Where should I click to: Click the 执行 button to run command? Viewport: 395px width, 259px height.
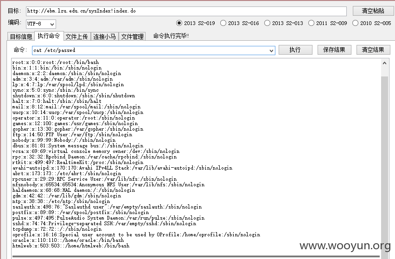click(x=295, y=50)
